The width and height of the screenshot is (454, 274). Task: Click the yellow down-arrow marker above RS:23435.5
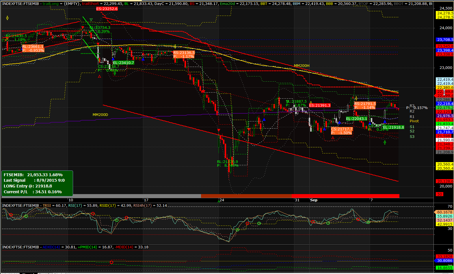click(x=8, y=18)
